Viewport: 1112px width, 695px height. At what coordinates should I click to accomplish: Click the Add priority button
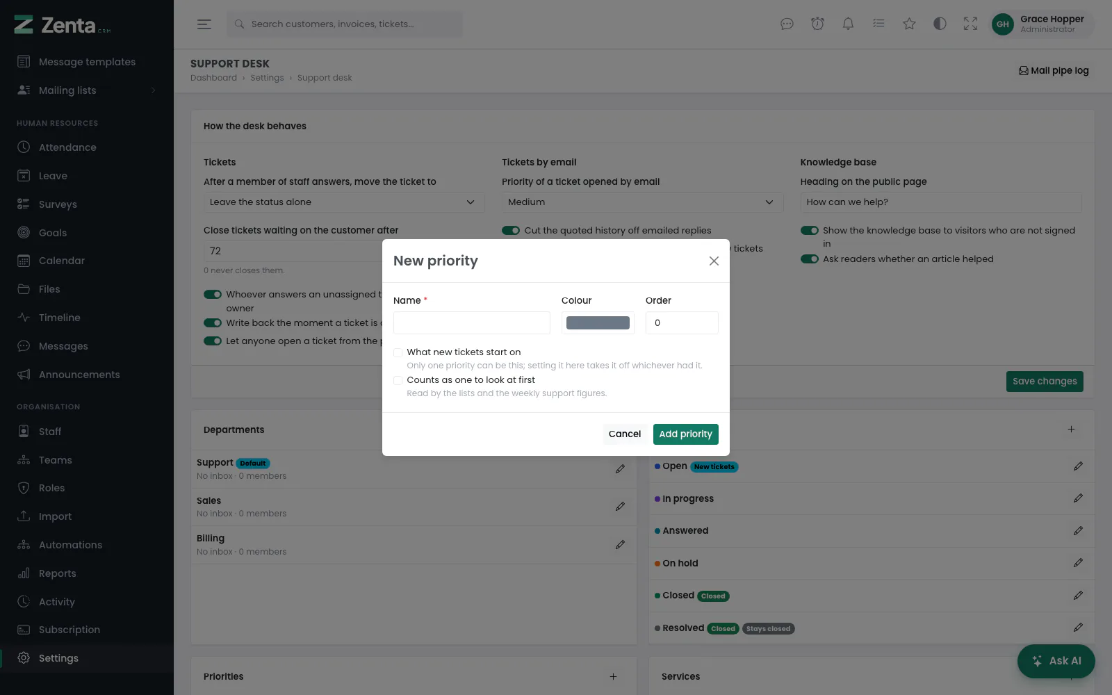[x=686, y=434]
